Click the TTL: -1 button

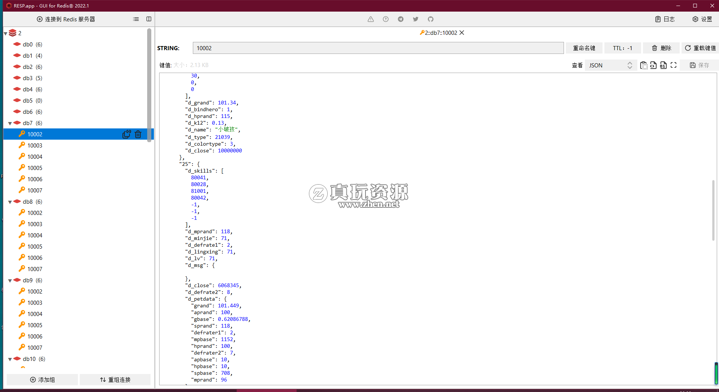622,48
